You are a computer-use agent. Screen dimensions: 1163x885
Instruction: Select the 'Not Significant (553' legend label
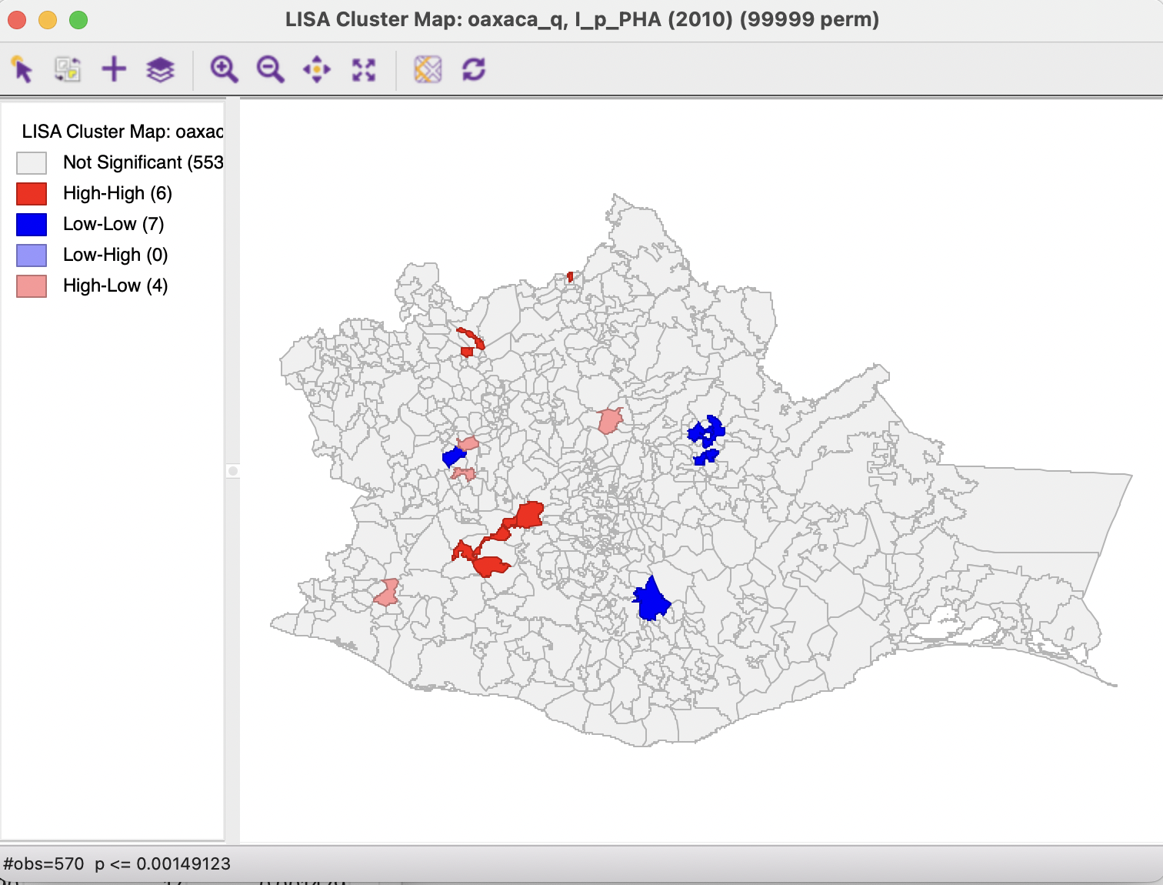point(143,162)
